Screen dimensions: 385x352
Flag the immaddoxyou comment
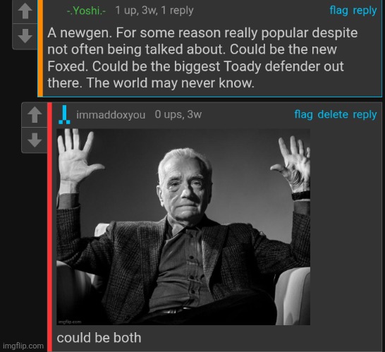point(303,114)
